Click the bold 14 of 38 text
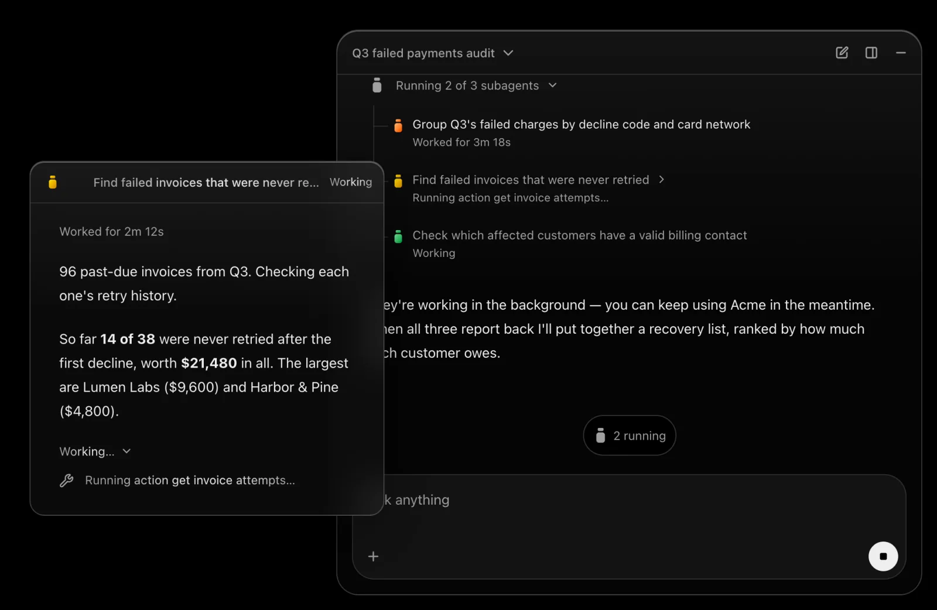This screenshot has height=610, width=937. (x=128, y=340)
